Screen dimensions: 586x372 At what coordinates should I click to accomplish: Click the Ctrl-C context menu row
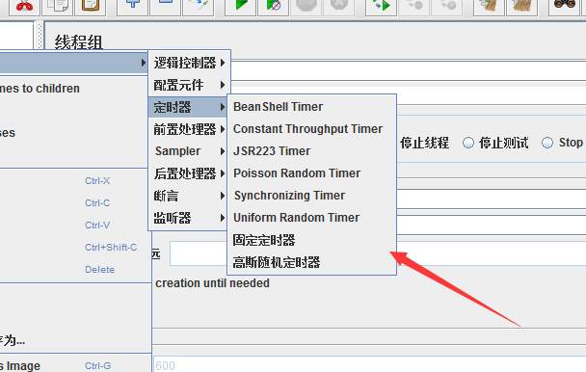click(74, 203)
